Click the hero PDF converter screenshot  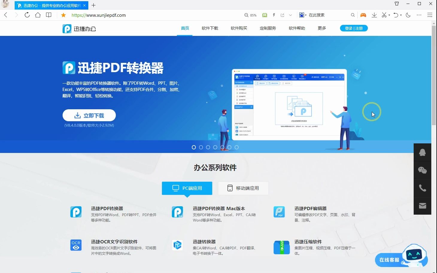[x=289, y=105]
